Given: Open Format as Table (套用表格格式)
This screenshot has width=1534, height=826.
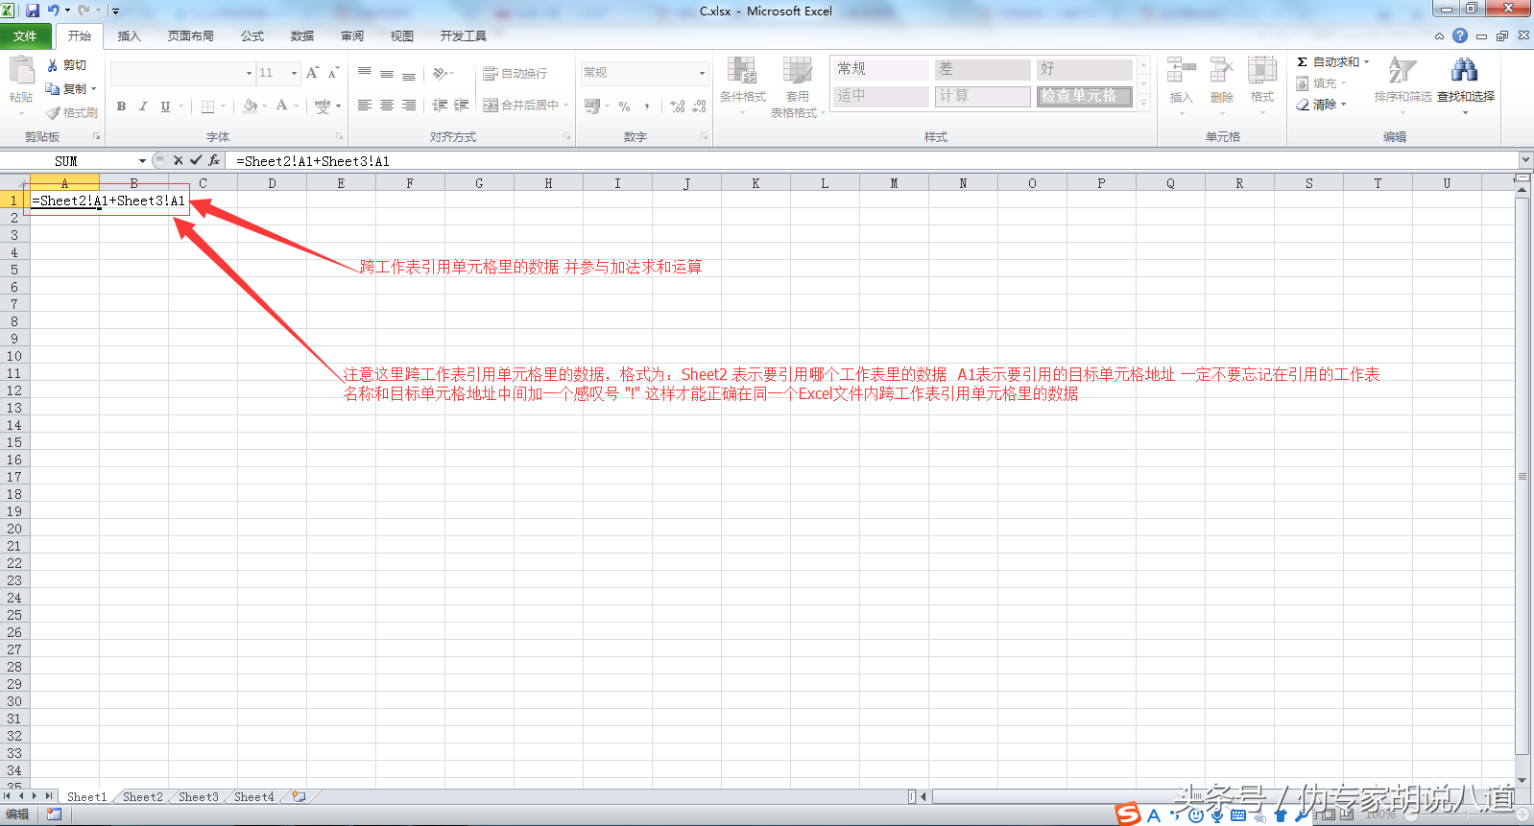Looking at the screenshot, I should pyautogui.click(x=798, y=86).
